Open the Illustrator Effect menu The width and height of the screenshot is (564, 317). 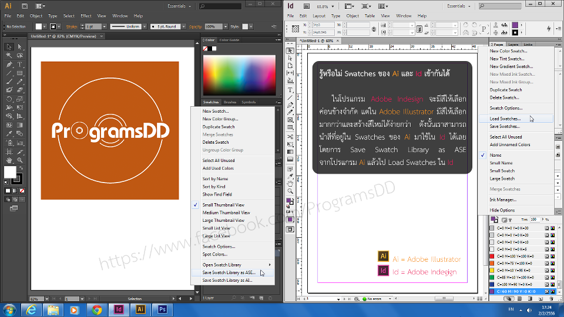tap(86, 16)
